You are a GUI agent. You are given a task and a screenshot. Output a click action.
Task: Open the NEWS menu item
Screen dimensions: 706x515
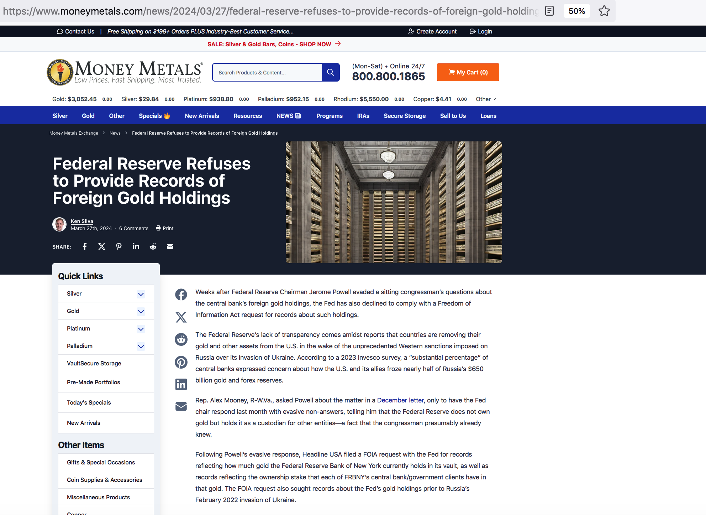(289, 116)
